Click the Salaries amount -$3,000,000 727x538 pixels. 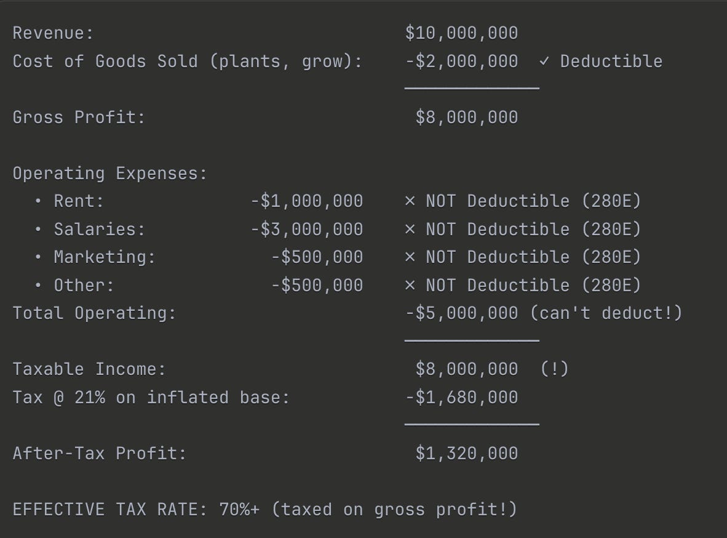coord(306,230)
